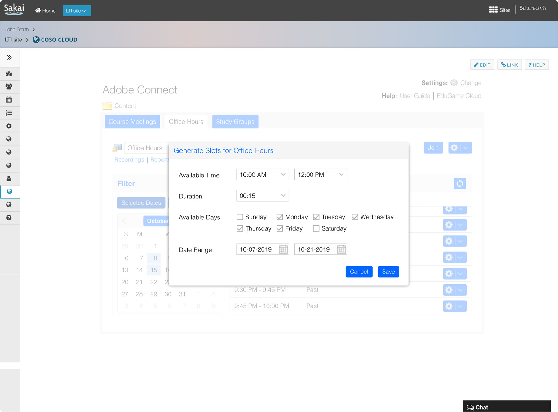Select the highlighted blue globe sidebar icon
This screenshot has height=412, width=558.
tap(10, 192)
